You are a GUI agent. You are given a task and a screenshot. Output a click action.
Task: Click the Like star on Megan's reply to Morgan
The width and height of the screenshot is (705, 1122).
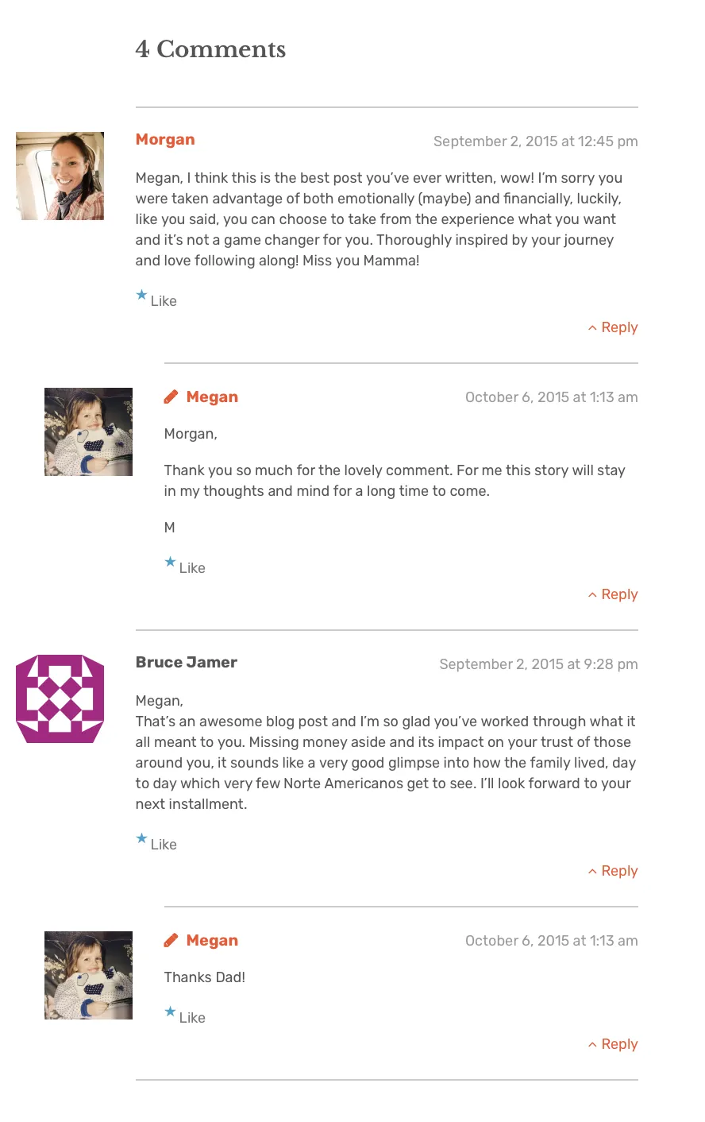point(171,563)
